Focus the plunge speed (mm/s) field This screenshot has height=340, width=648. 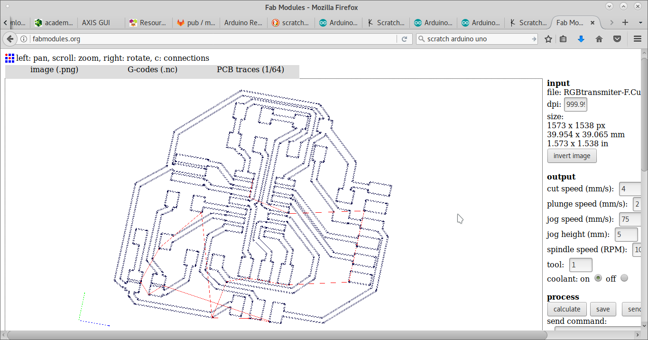(637, 204)
